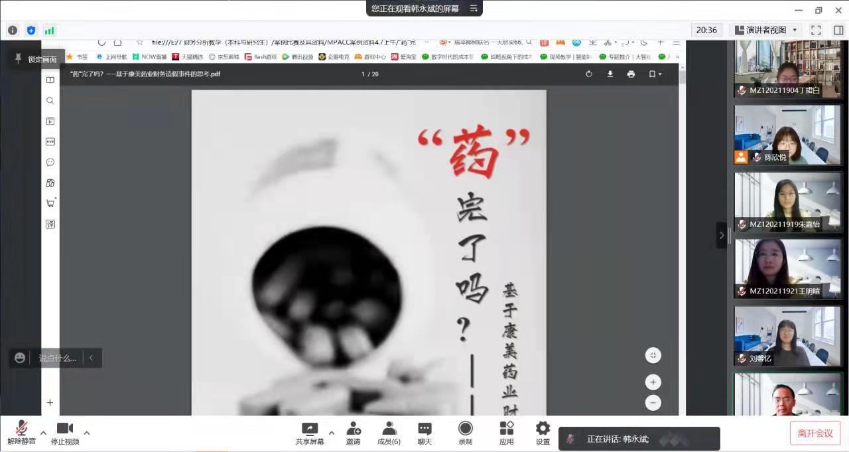
Task: Download the PDF with the download icon
Action: click(610, 74)
